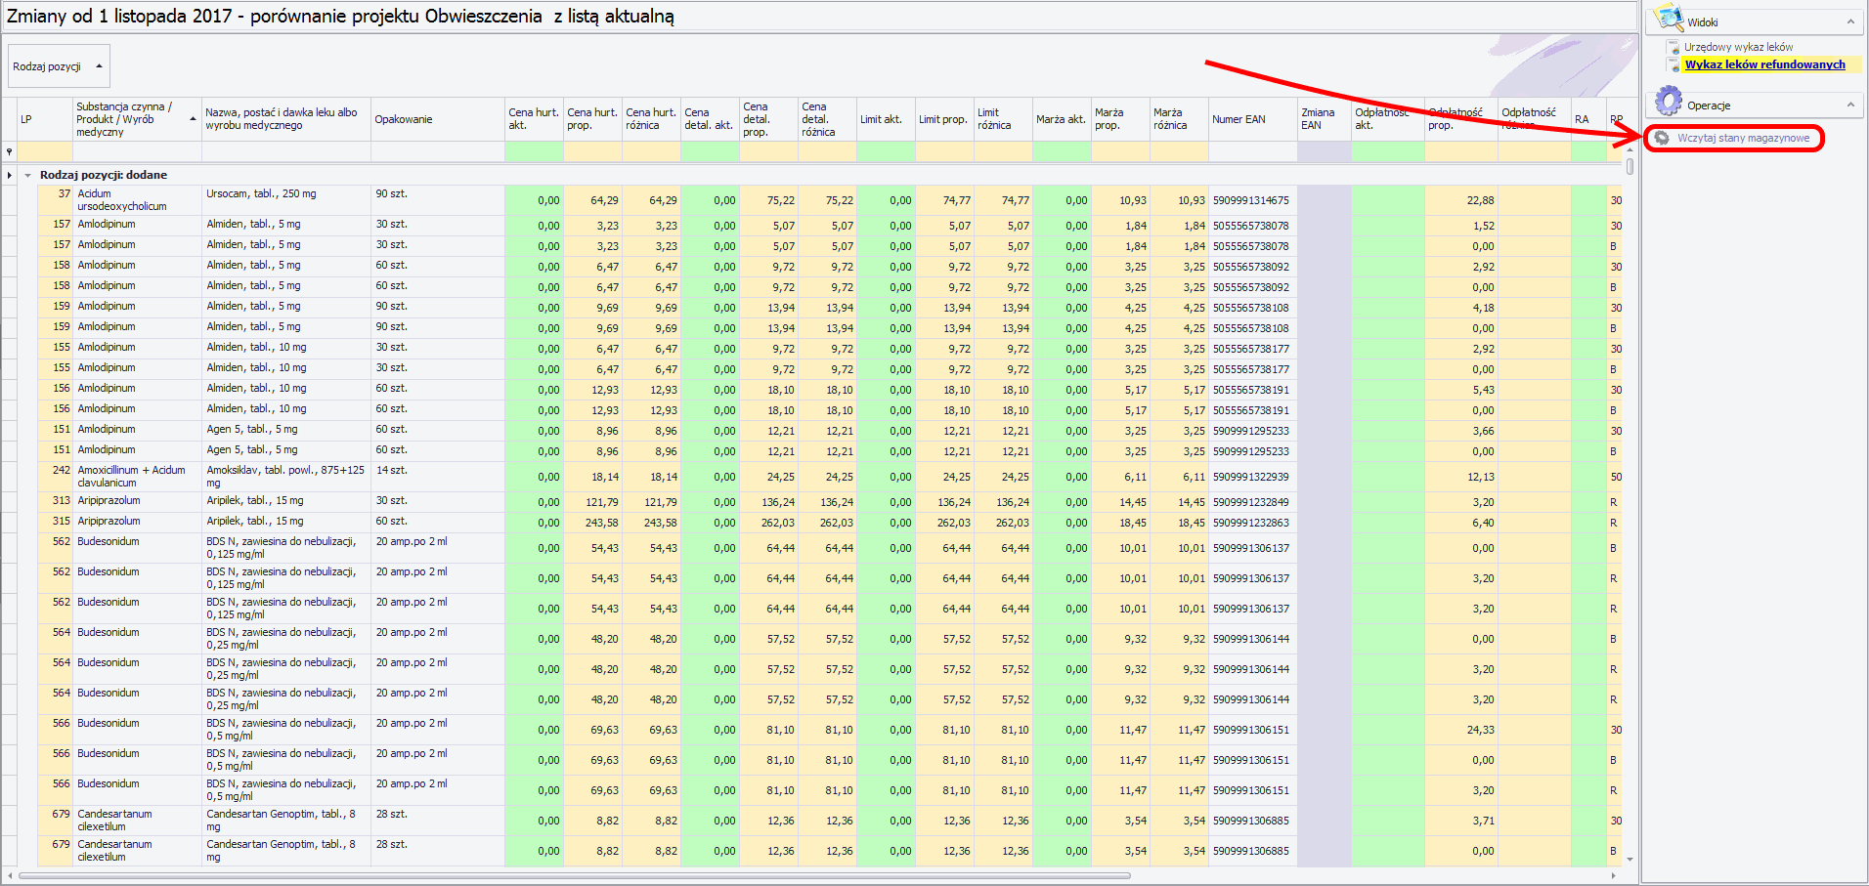This screenshot has height=886, width=1869.
Task: Click the sort arrow on Substancja czynna column
Action: click(x=193, y=119)
